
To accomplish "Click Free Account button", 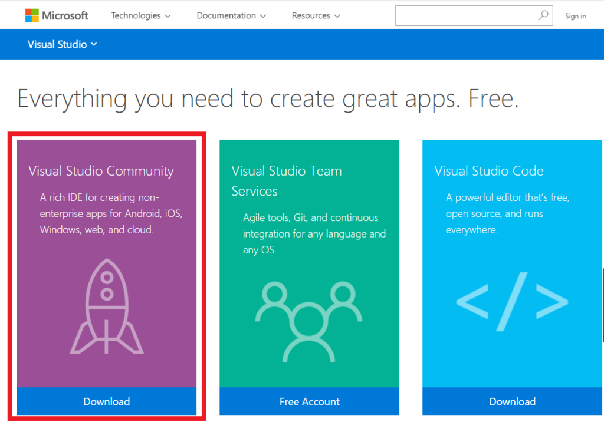I will pos(309,401).
